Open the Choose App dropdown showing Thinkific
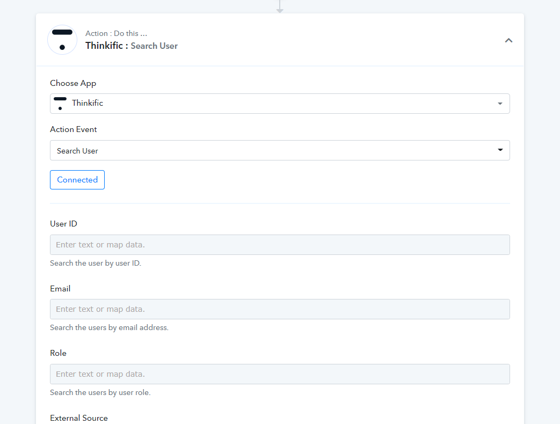 pos(280,104)
